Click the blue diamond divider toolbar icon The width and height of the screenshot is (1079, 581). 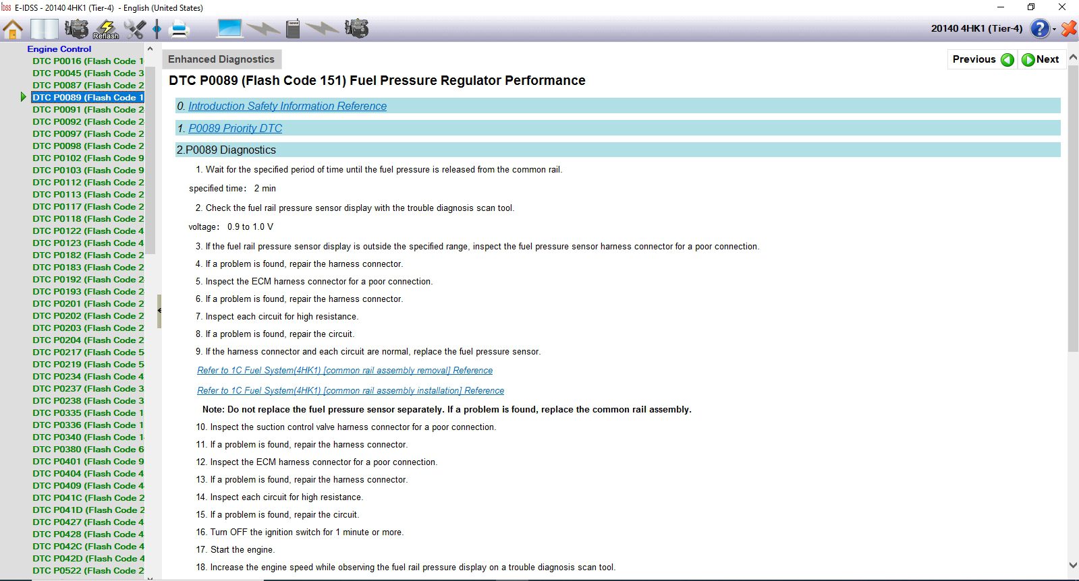(157, 29)
